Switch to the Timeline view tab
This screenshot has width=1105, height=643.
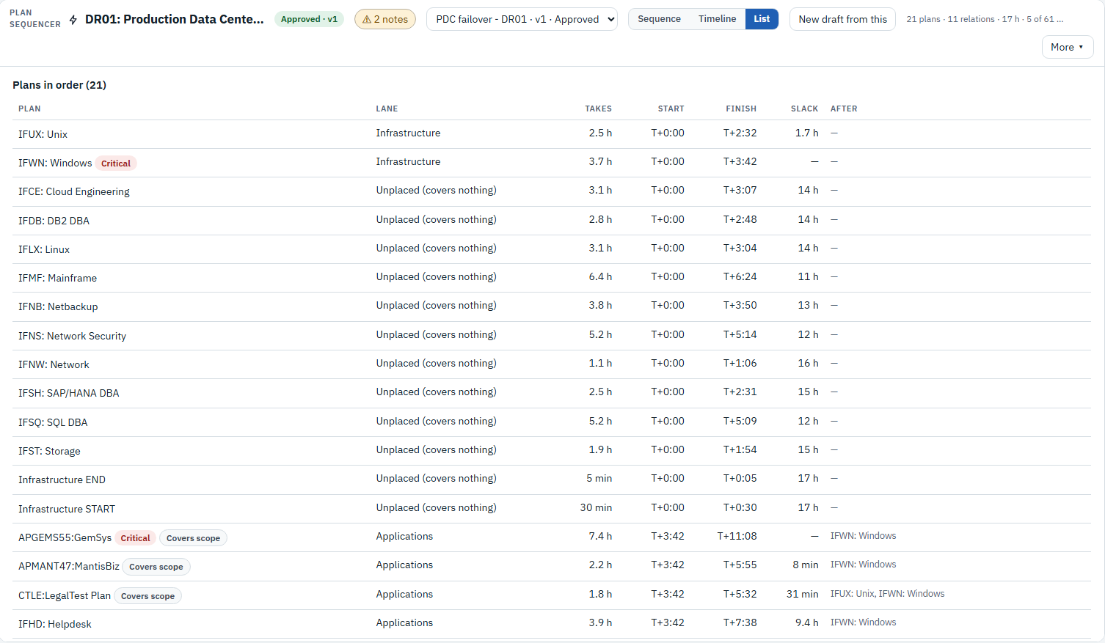pyautogui.click(x=717, y=19)
